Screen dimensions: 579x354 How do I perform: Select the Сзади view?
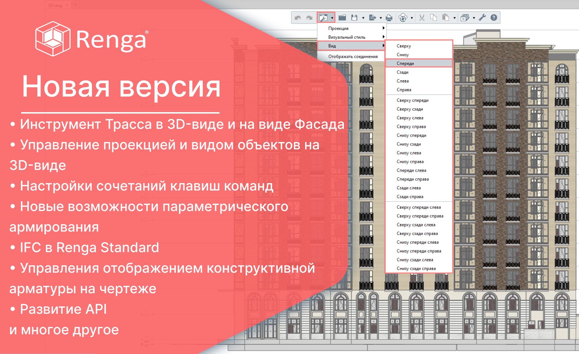point(419,72)
